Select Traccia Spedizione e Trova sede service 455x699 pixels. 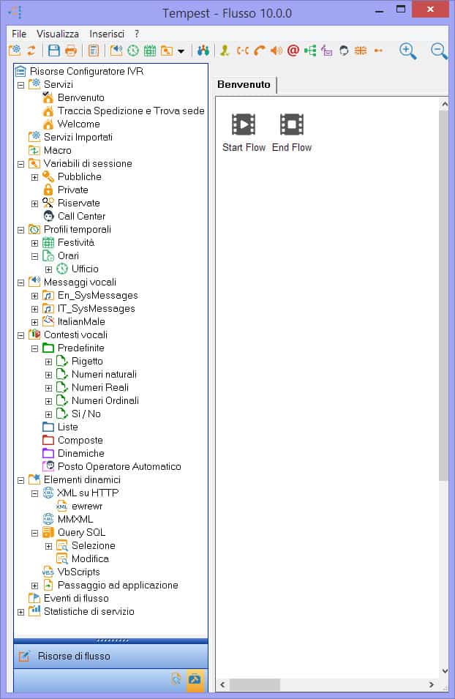[131, 111]
